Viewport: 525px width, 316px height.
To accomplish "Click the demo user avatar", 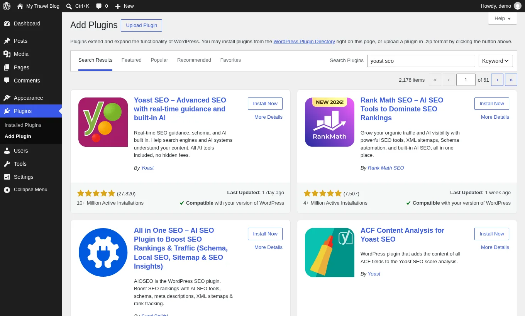I will point(518,6).
